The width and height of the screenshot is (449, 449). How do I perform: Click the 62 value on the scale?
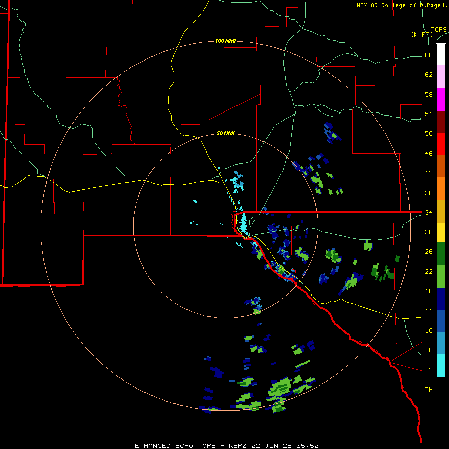429,75
